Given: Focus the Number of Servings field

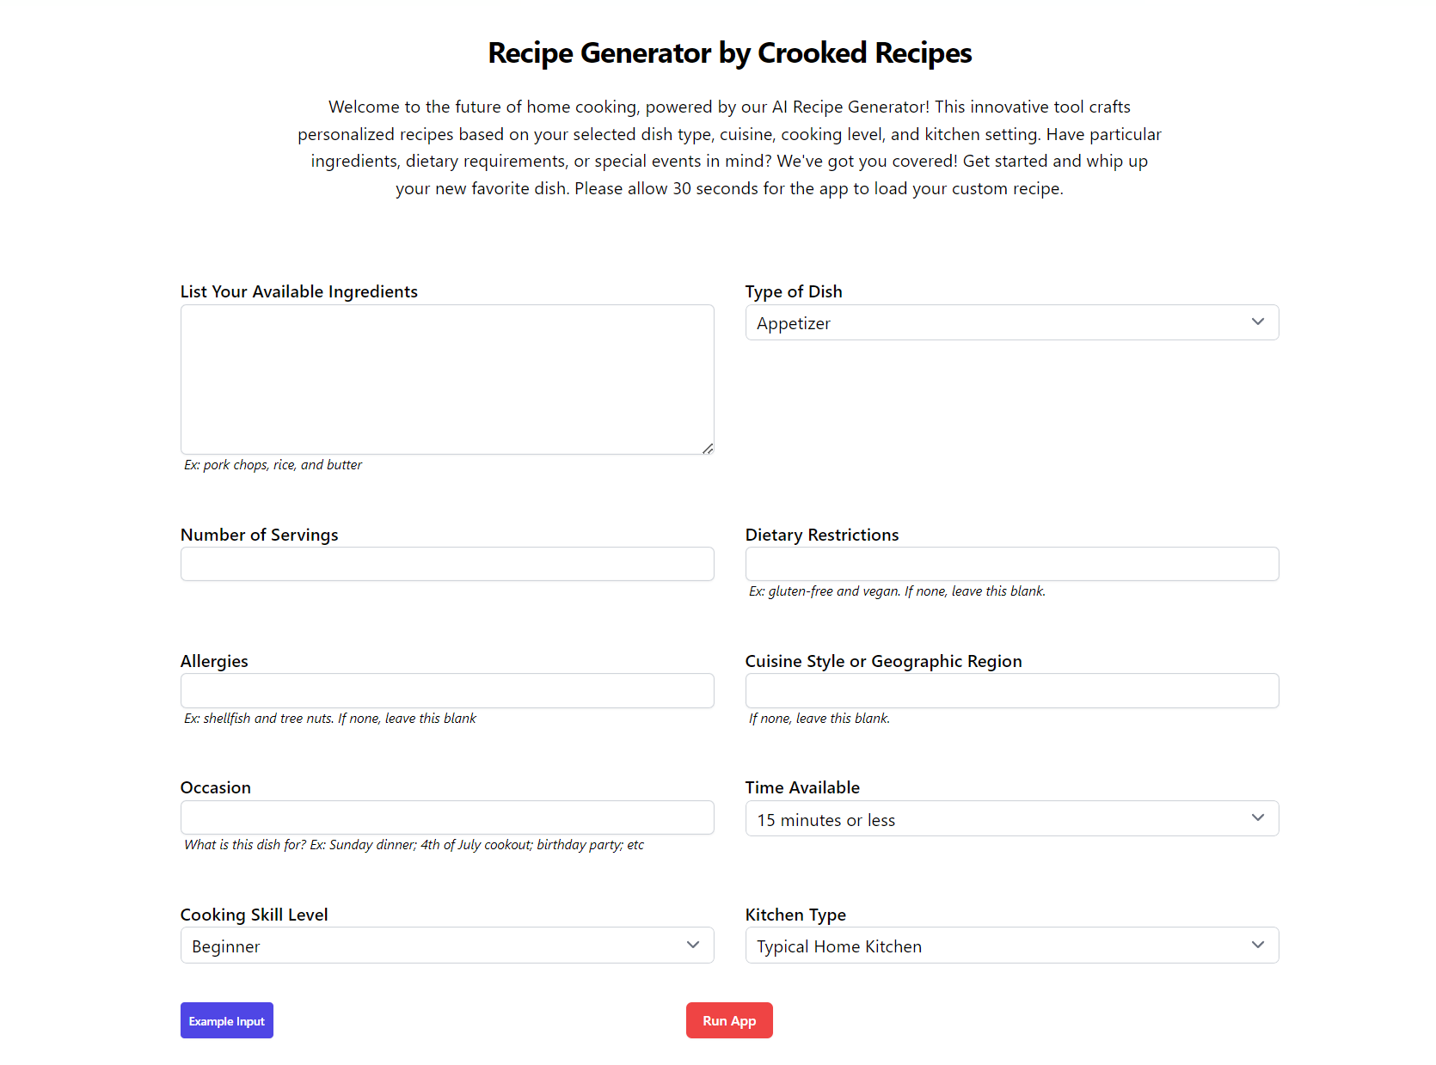Looking at the screenshot, I should click(447, 564).
